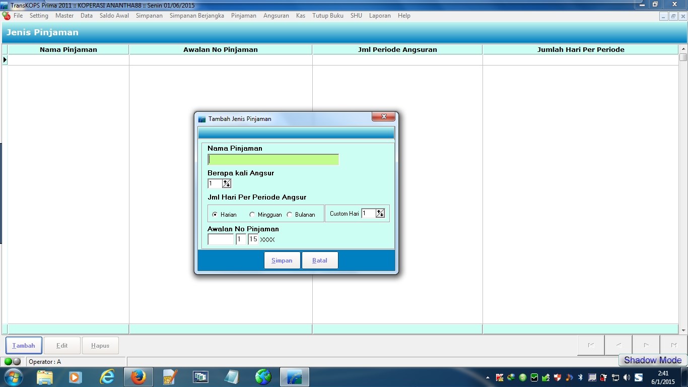Open Windows Start menu orb
The image size is (688, 387).
tap(13, 377)
